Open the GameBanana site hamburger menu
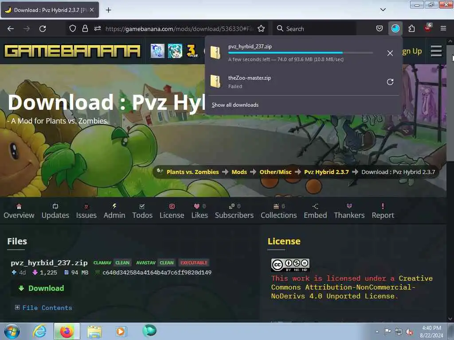The image size is (454, 340). (x=436, y=51)
